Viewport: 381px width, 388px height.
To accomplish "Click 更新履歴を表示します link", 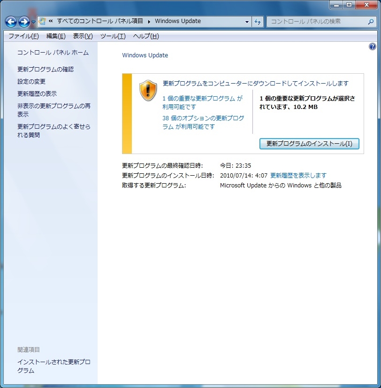I will click(x=298, y=175).
